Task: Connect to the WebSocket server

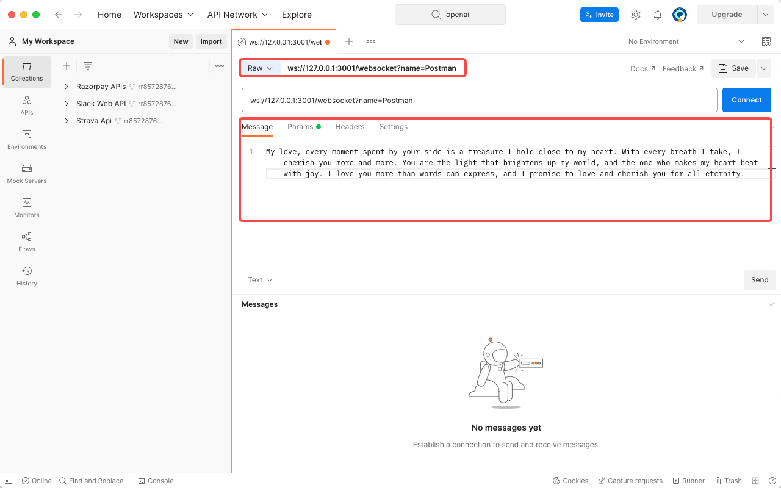Action: point(746,99)
